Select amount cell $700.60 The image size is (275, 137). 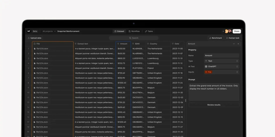[123, 73]
